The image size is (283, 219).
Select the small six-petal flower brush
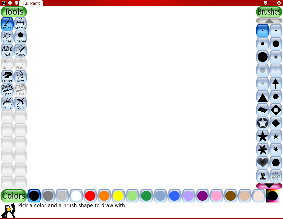tap(276, 150)
